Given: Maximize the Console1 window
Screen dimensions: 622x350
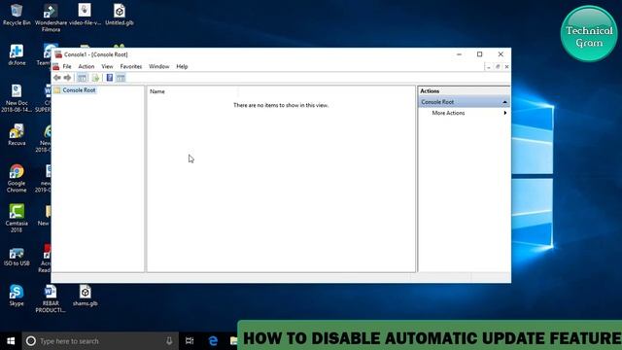Looking at the screenshot, I should click(479, 54).
